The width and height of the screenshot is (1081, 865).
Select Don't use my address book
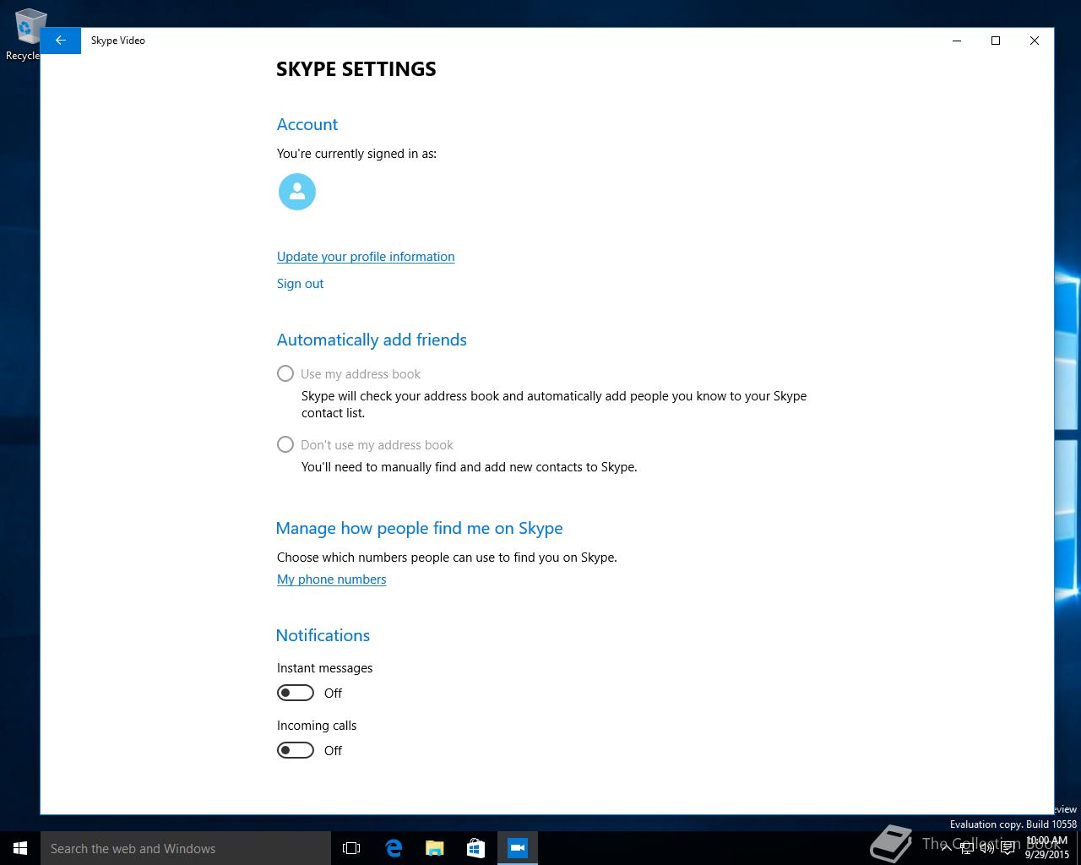click(365, 444)
